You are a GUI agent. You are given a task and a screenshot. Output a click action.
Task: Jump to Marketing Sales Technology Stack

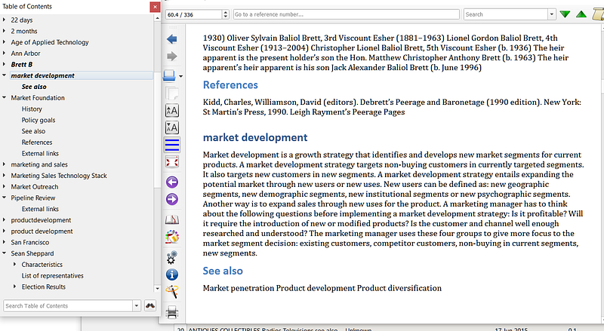[x=59, y=176]
